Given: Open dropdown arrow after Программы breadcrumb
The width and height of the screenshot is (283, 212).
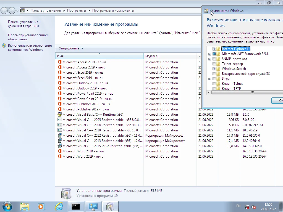Looking at the screenshot, I should [89, 11].
